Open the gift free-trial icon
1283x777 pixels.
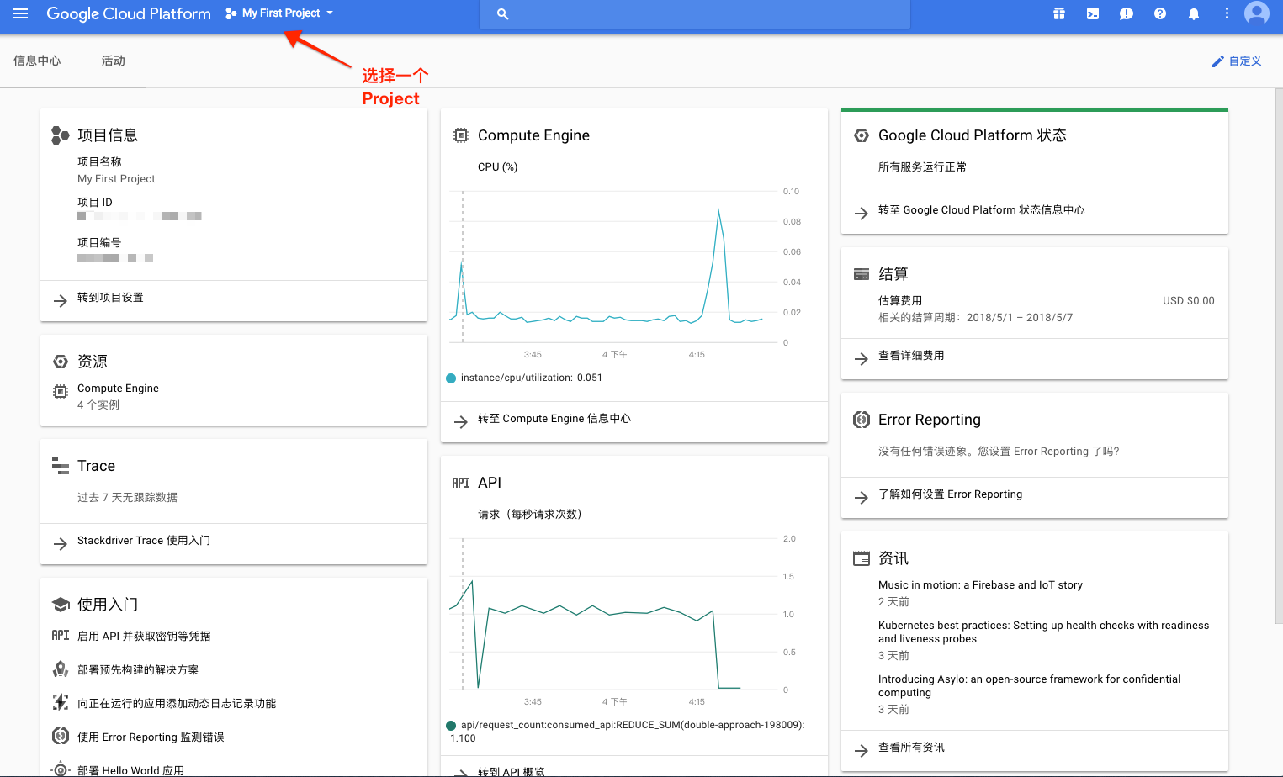[x=1059, y=13]
